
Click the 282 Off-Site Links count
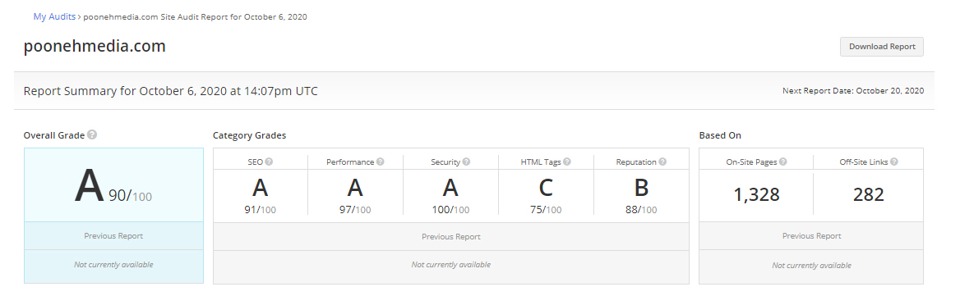[868, 194]
